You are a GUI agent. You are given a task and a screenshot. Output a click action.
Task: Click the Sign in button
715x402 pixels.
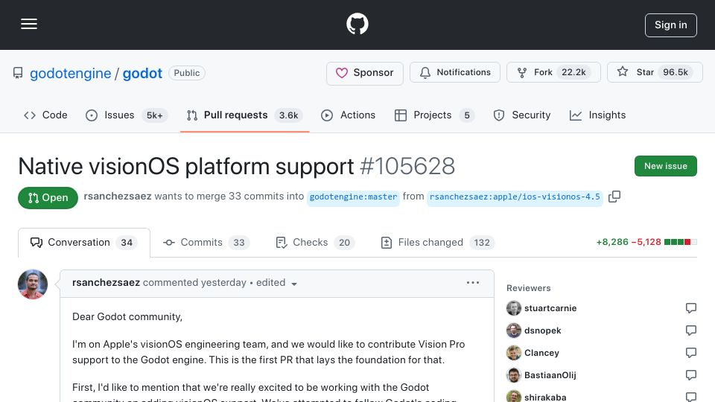click(670, 25)
